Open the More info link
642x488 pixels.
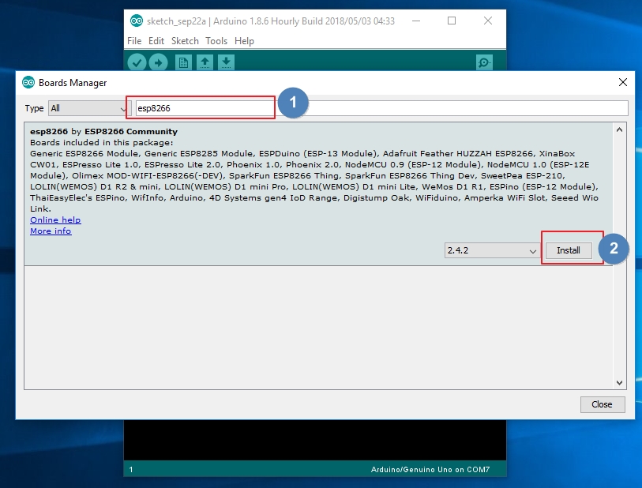pos(51,231)
